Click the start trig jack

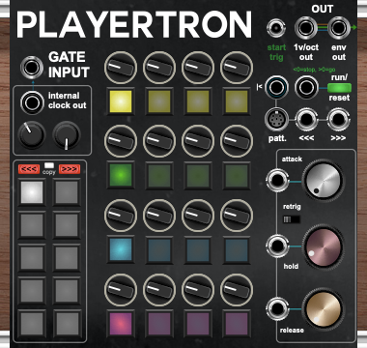[x=276, y=28]
